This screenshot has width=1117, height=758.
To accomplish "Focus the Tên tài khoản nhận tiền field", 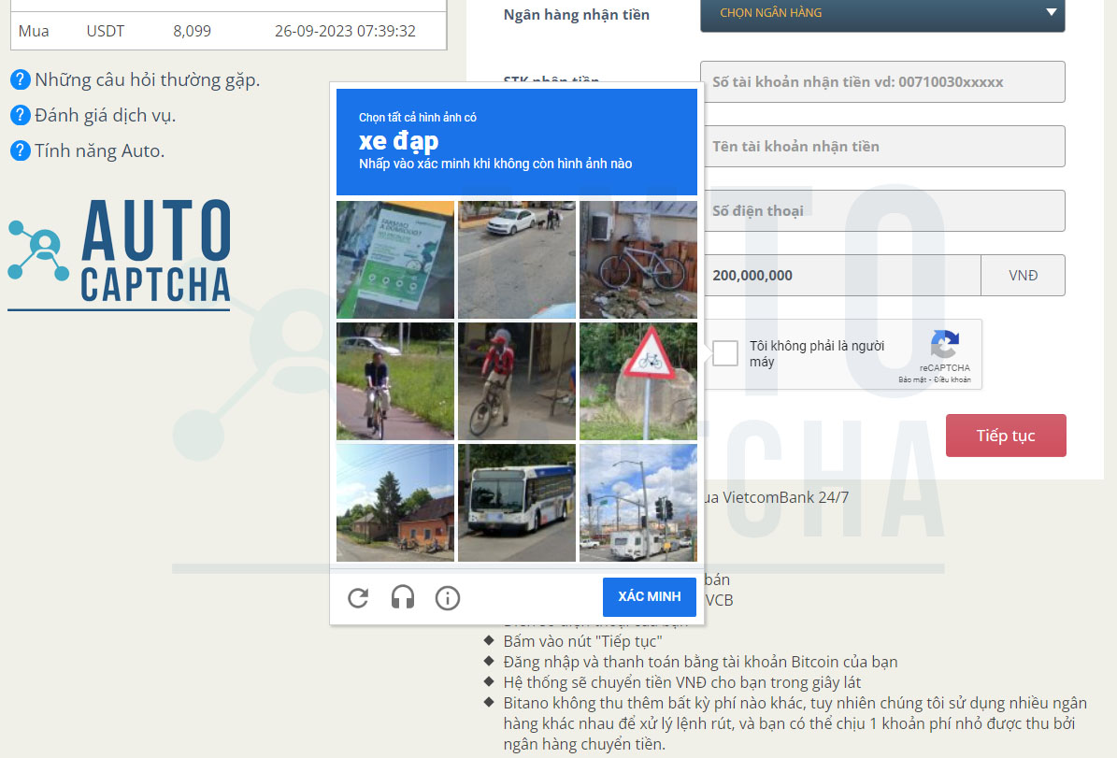I will [882, 146].
